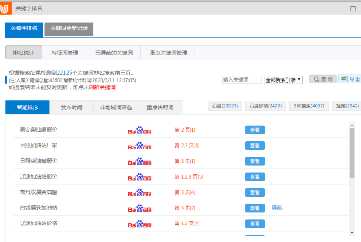Click Baidu logo in 白城撬装加油站 row
The width and height of the screenshot is (361, 242).
[x=139, y=208]
